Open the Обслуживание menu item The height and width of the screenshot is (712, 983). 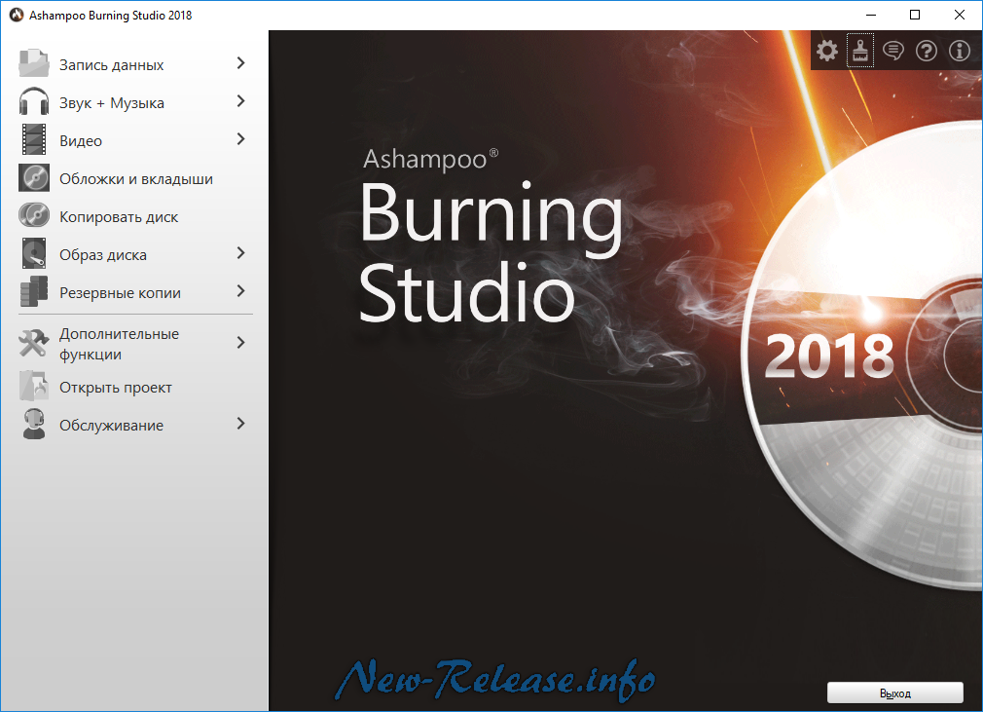134,425
